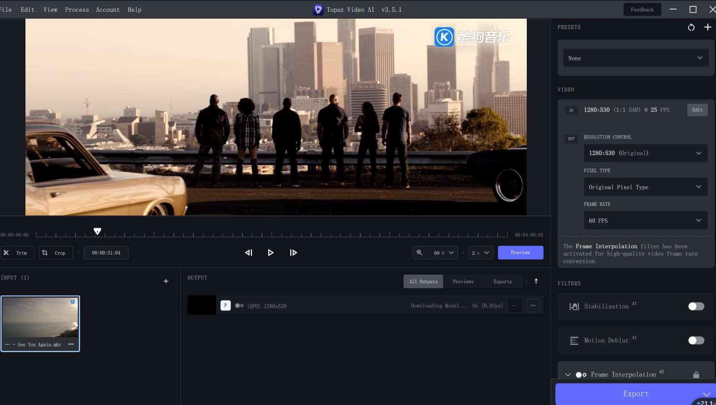Click the crop icon beside Crop label
716x405 pixels.
click(x=45, y=253)
